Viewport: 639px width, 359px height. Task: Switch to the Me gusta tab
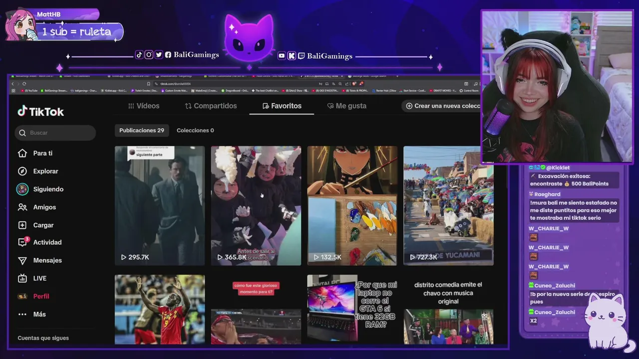tap(346, 106)
